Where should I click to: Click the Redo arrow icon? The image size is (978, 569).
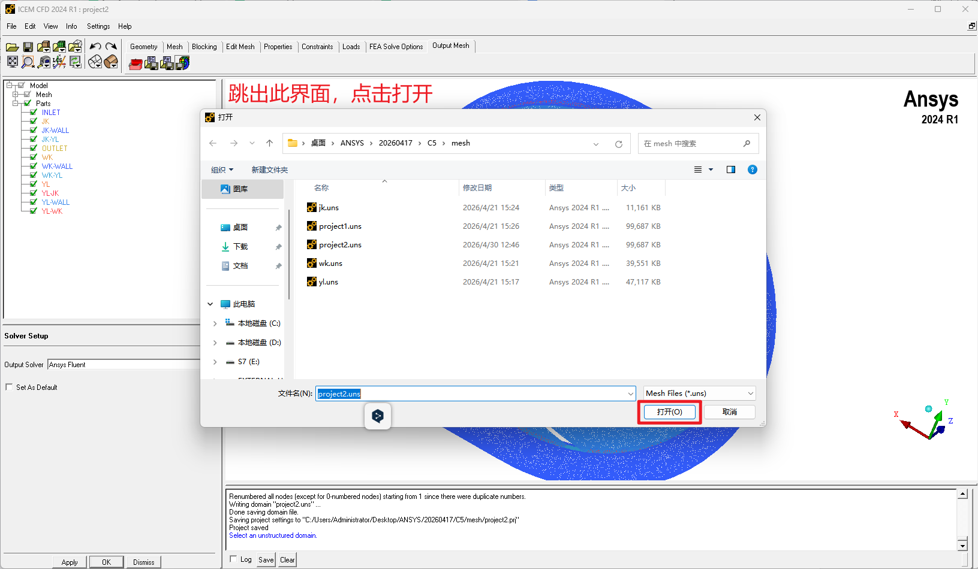(111, 46)
